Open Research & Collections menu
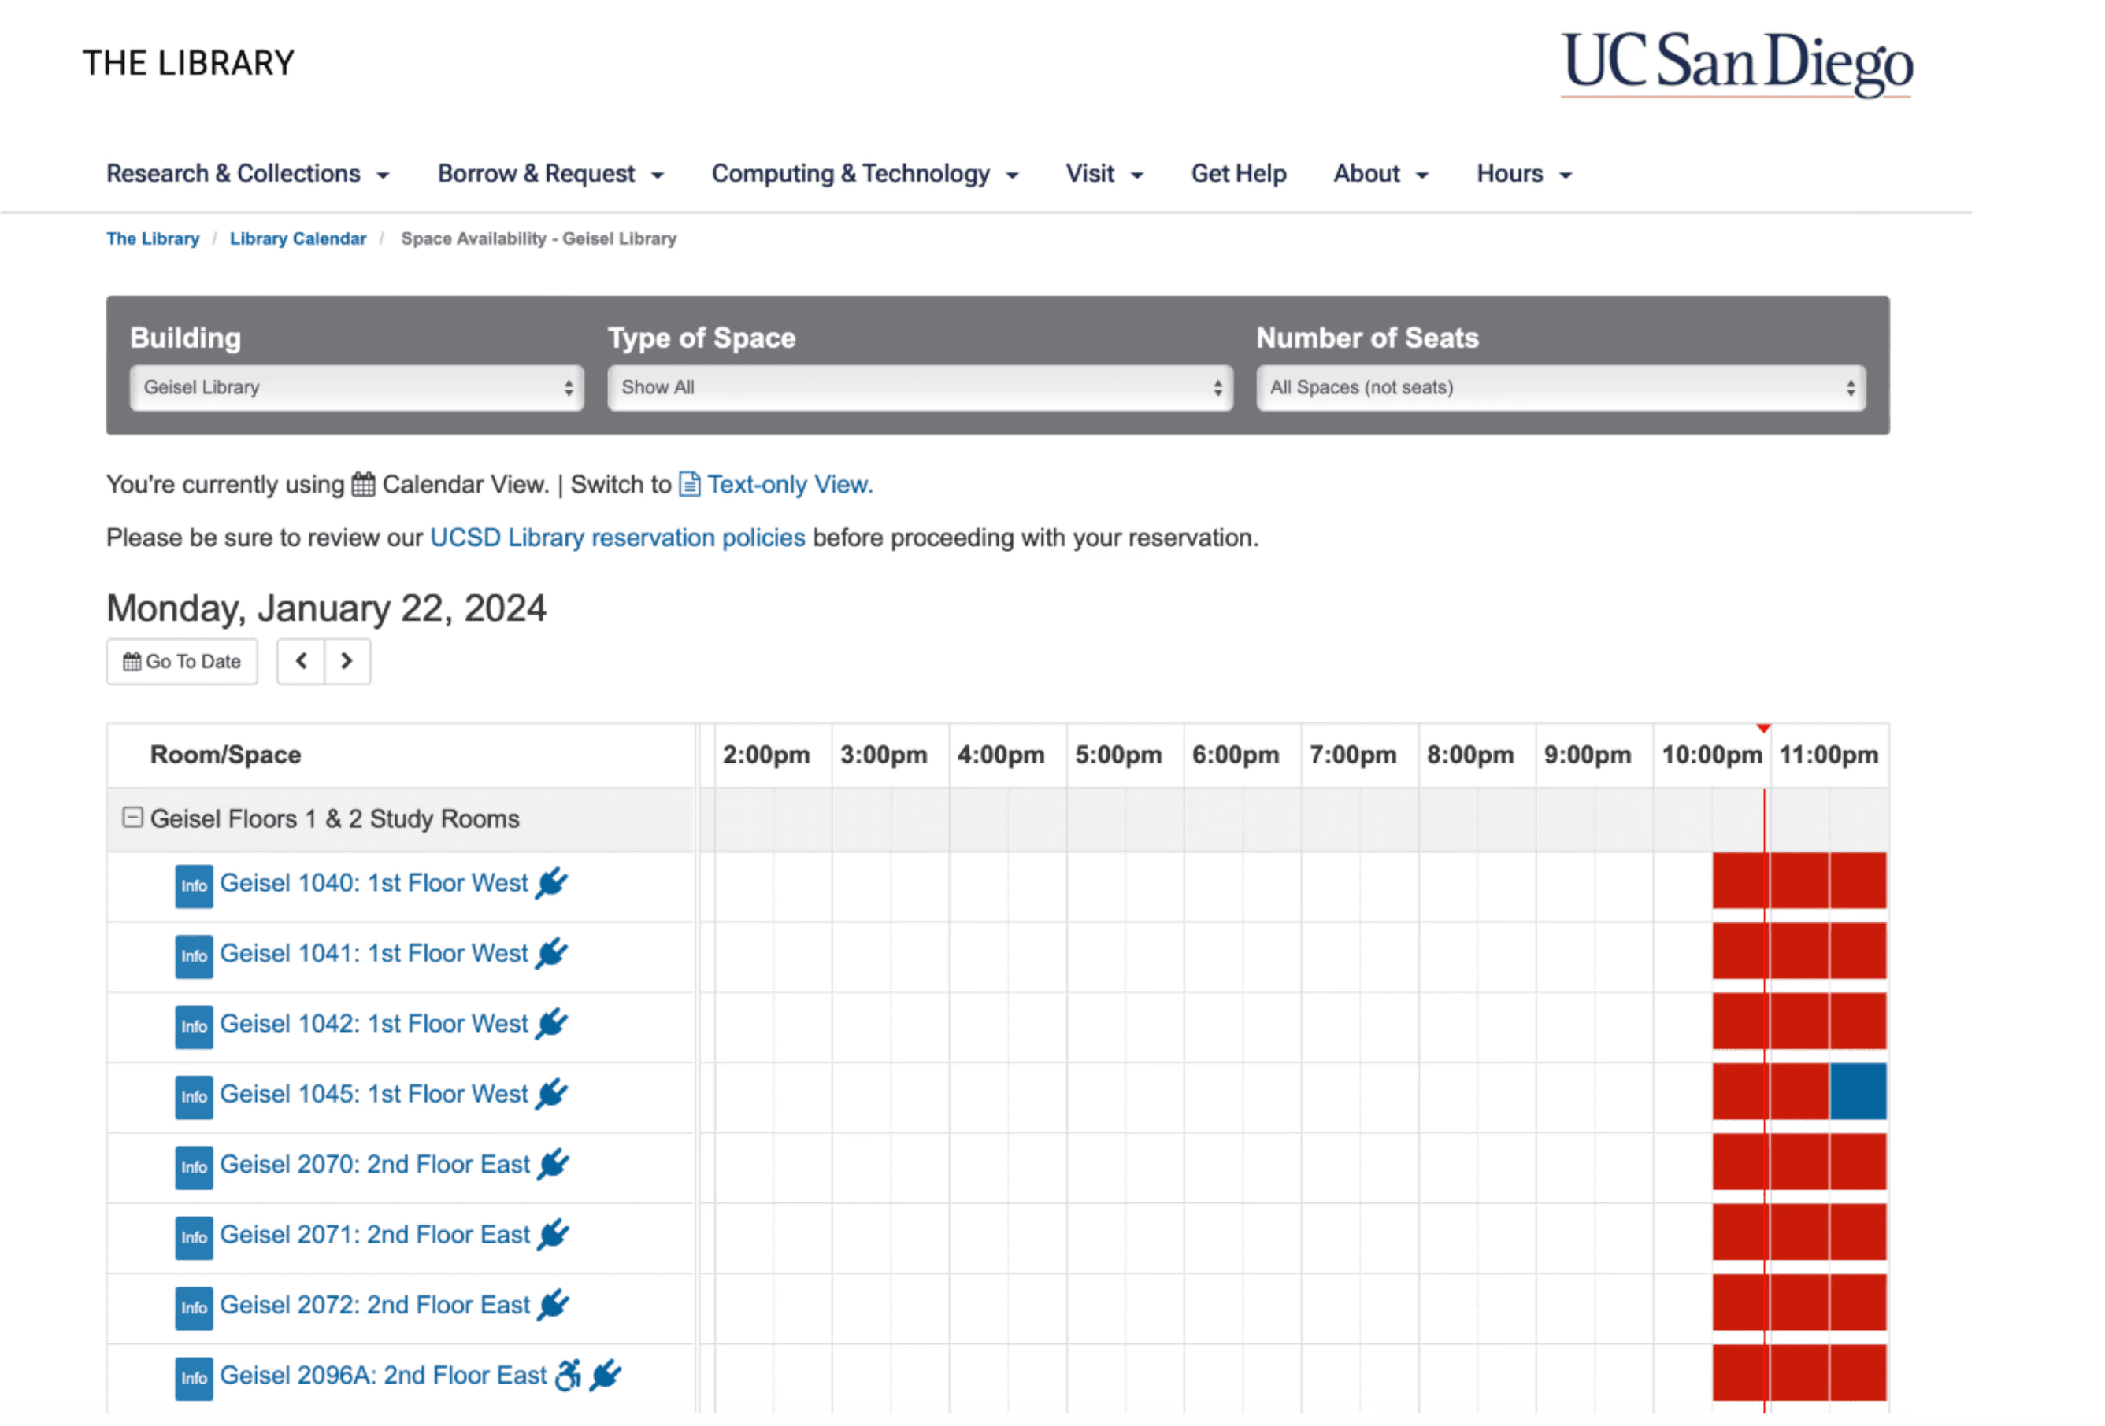2105x1426 pixels. pos(247,174)
